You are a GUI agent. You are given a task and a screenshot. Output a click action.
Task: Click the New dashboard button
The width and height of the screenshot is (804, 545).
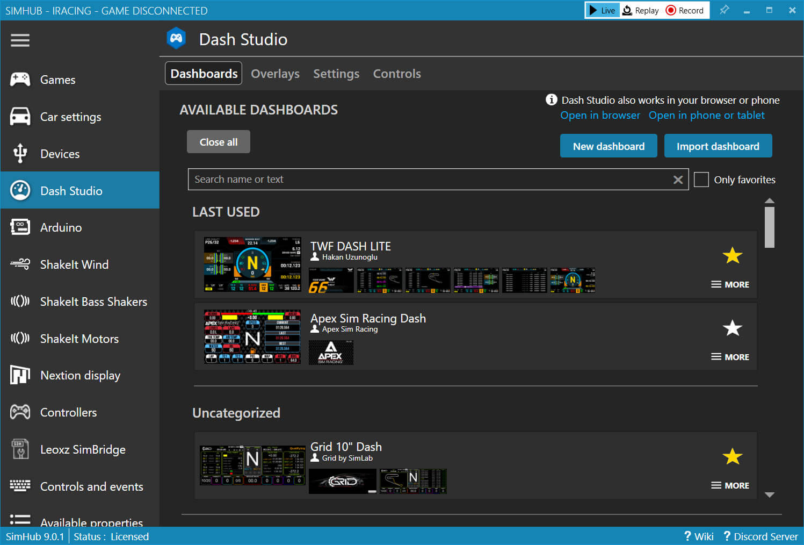click(609, 146)
